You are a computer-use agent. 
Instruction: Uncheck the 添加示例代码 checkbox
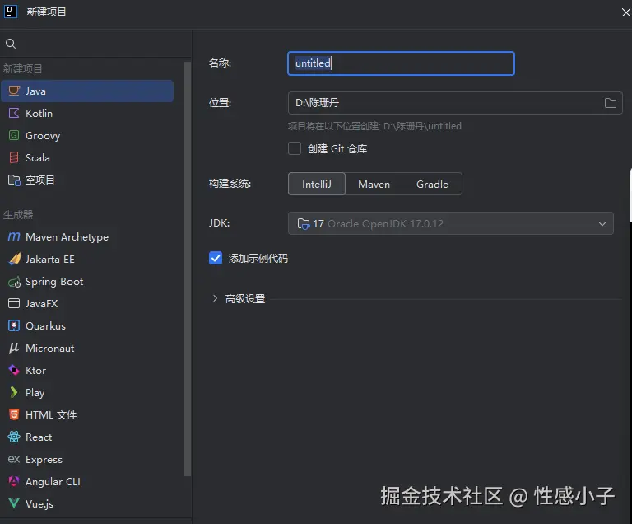216,258
